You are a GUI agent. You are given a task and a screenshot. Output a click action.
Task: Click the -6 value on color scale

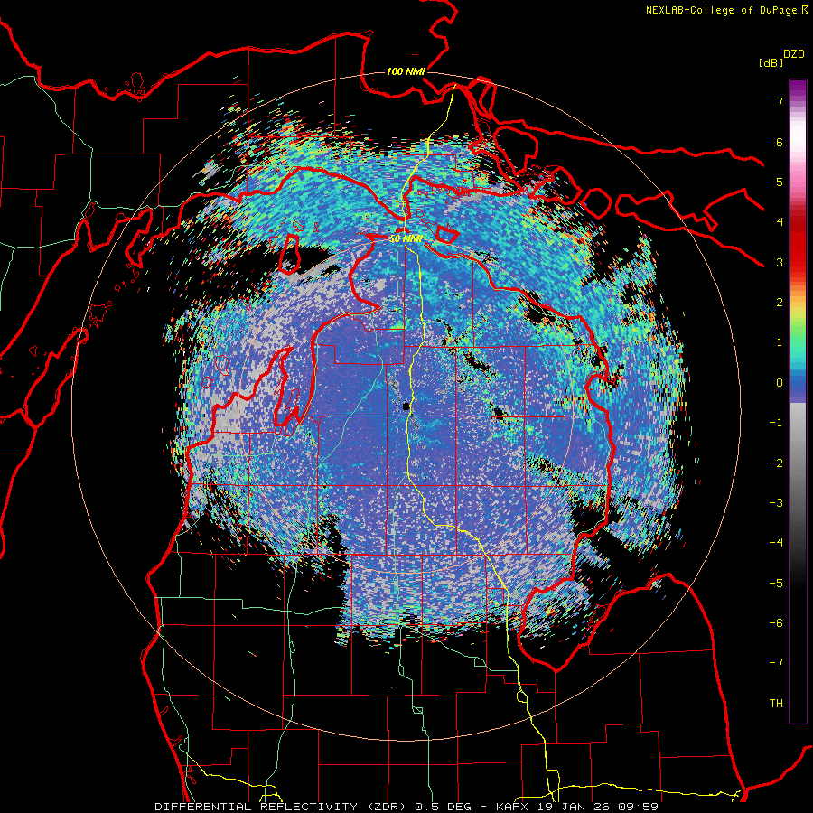click(776, 623)
